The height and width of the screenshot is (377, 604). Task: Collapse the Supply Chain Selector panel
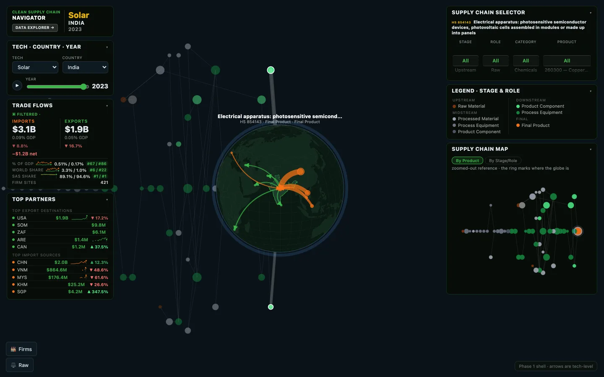(591, 13)
